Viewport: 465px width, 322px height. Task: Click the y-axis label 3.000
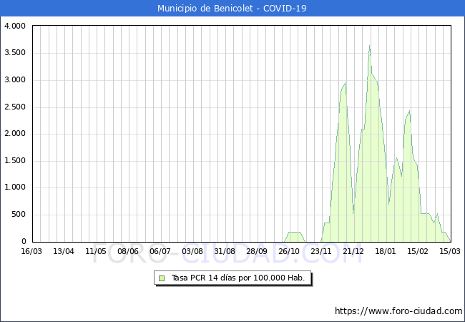point(15,79)
